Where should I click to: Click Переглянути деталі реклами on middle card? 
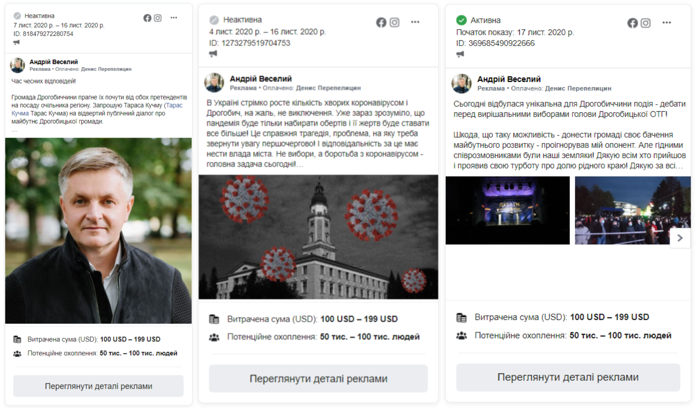pyautogui.click(x=318, y=379)
